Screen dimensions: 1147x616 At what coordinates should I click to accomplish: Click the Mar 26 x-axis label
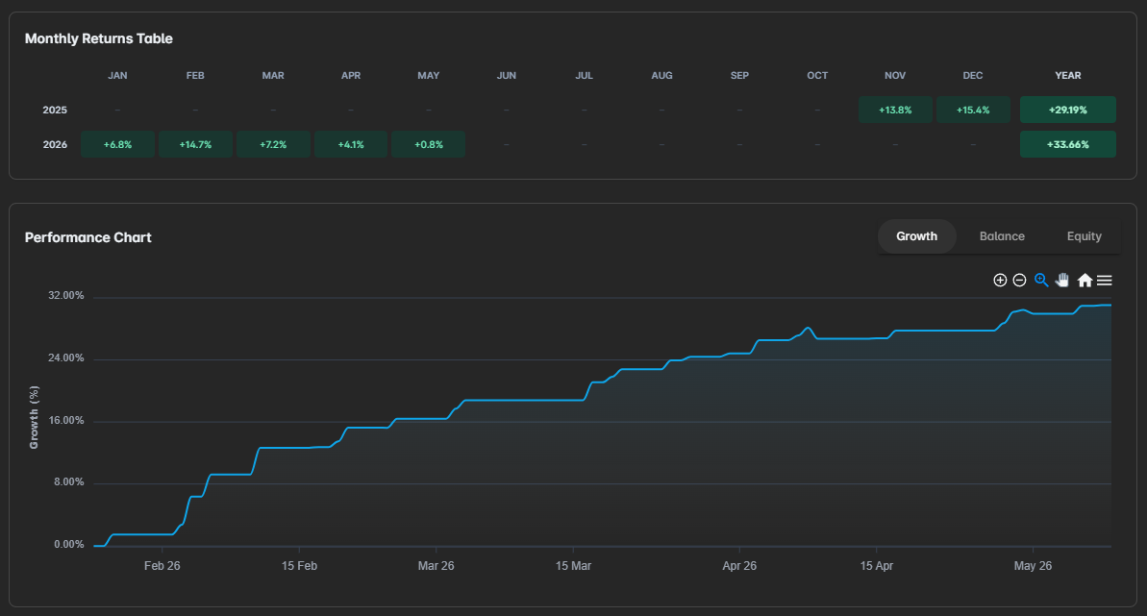[436, 565]
